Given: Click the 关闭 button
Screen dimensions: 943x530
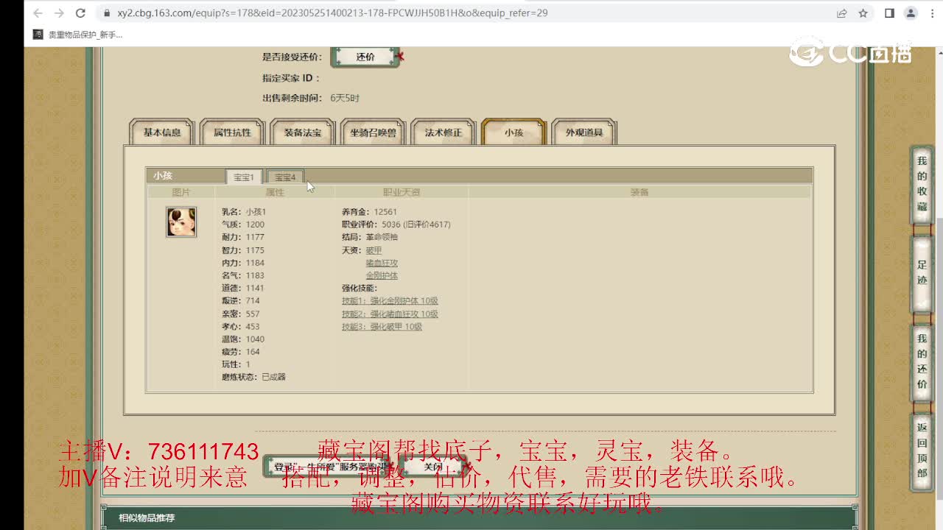Looking at the screenshot, I should coord(433,467).
